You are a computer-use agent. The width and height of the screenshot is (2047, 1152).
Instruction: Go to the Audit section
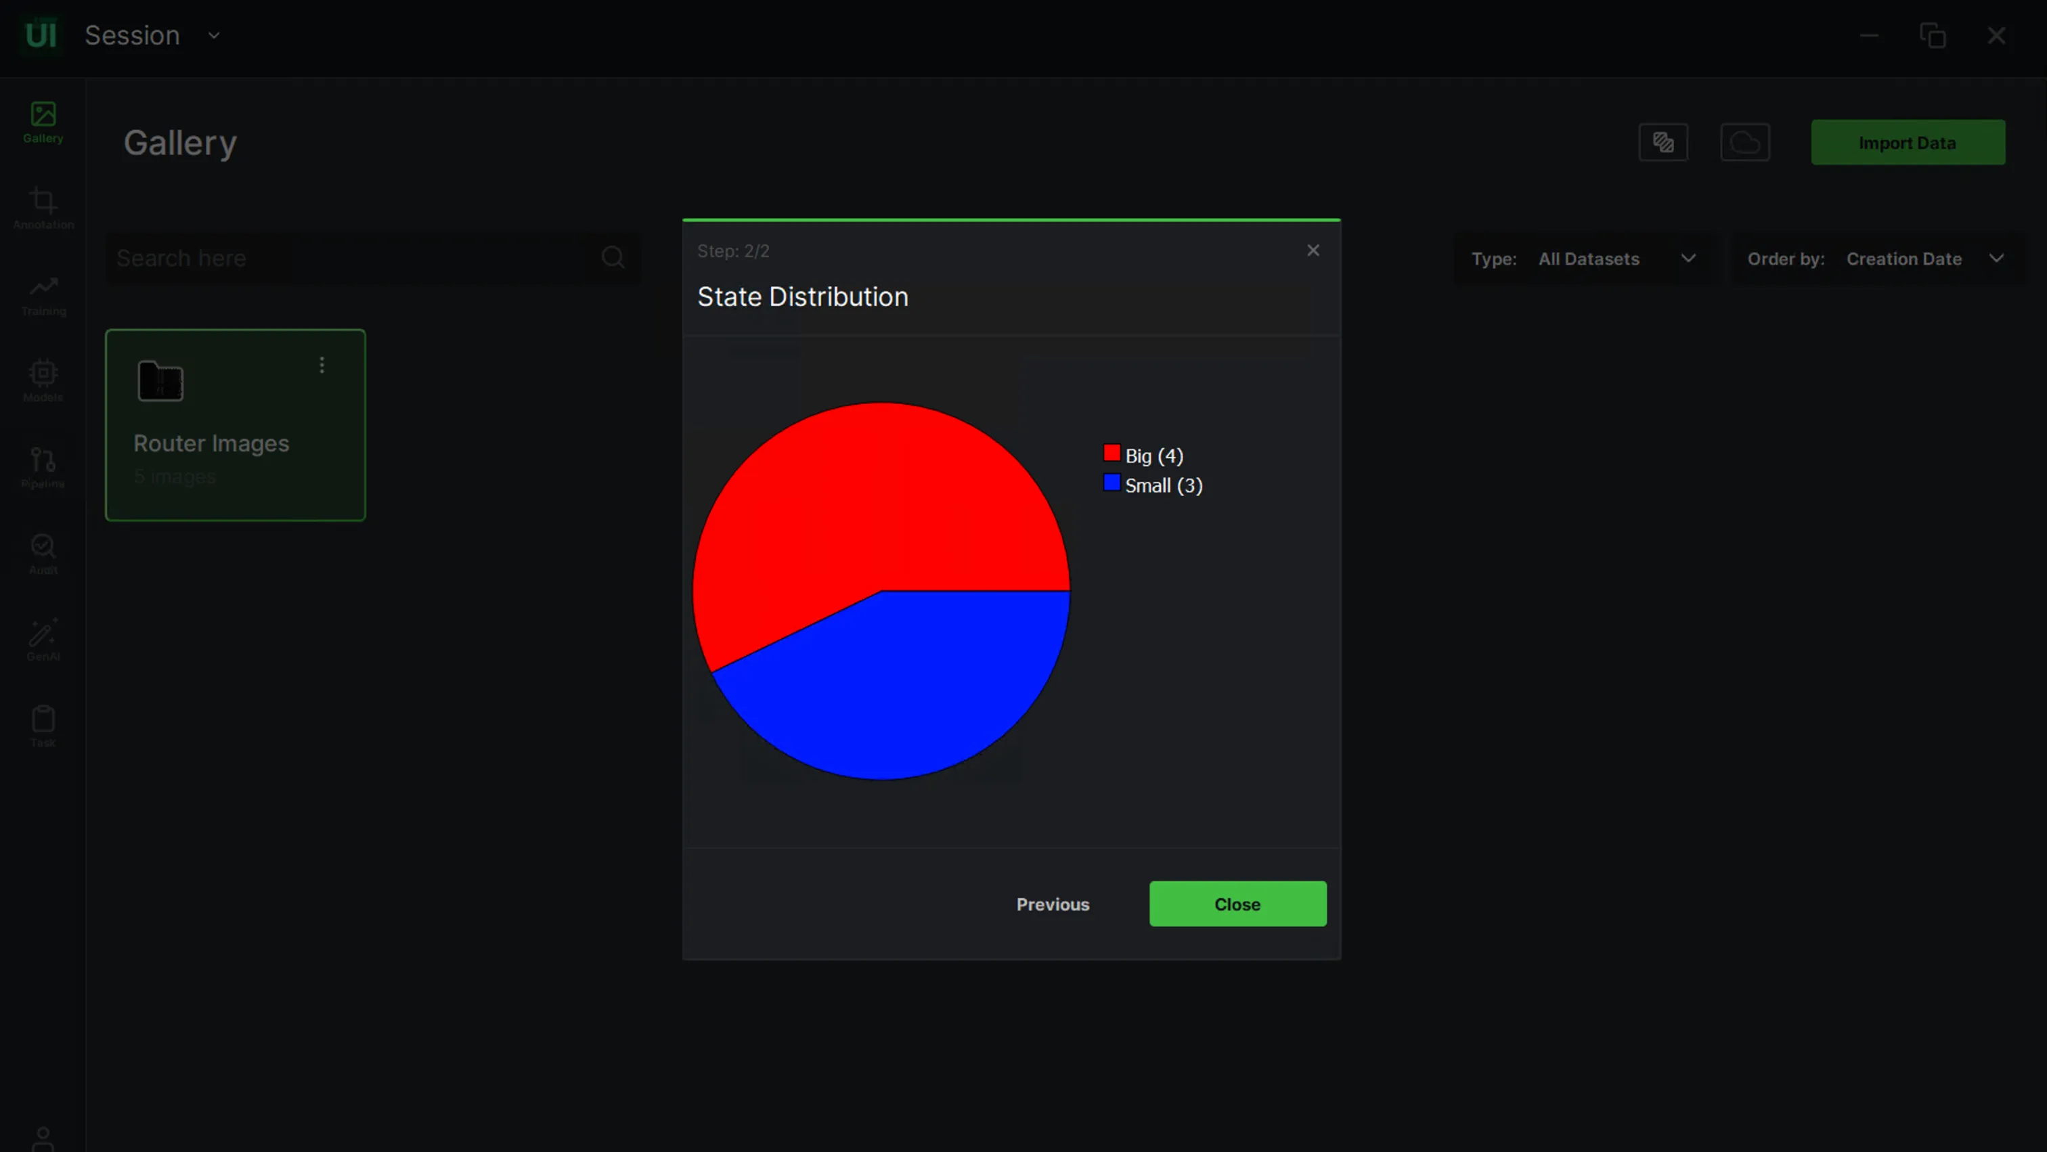43,554
